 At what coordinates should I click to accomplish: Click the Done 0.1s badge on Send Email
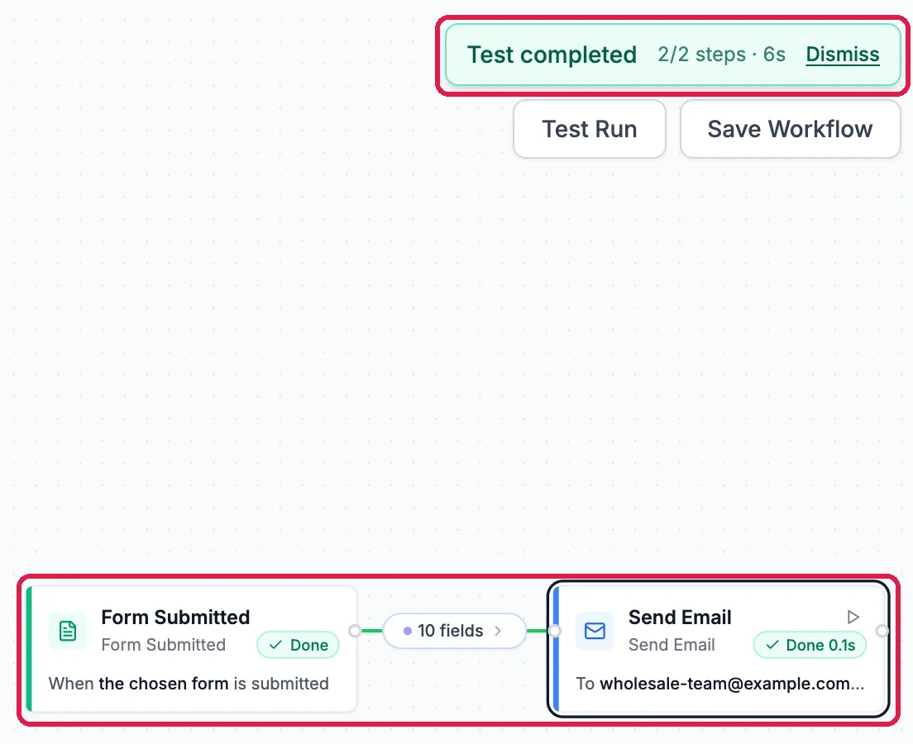(x=810, y=645)
